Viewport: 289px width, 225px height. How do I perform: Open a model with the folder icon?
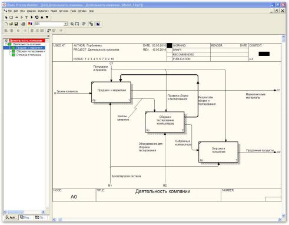point(11,24)
